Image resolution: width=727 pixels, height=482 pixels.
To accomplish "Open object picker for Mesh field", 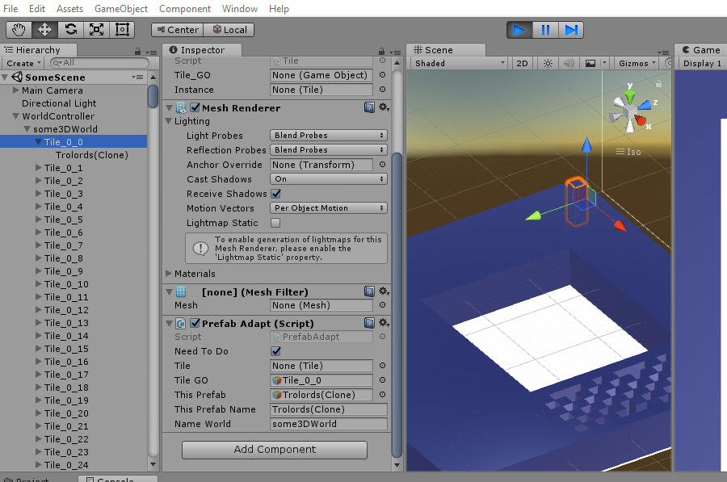I will coord(383,305).
